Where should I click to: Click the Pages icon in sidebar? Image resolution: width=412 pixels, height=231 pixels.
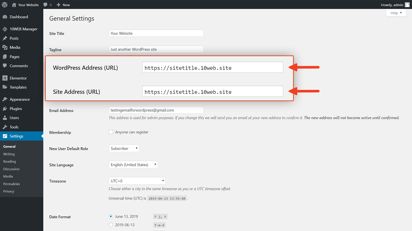click(5, 57)
